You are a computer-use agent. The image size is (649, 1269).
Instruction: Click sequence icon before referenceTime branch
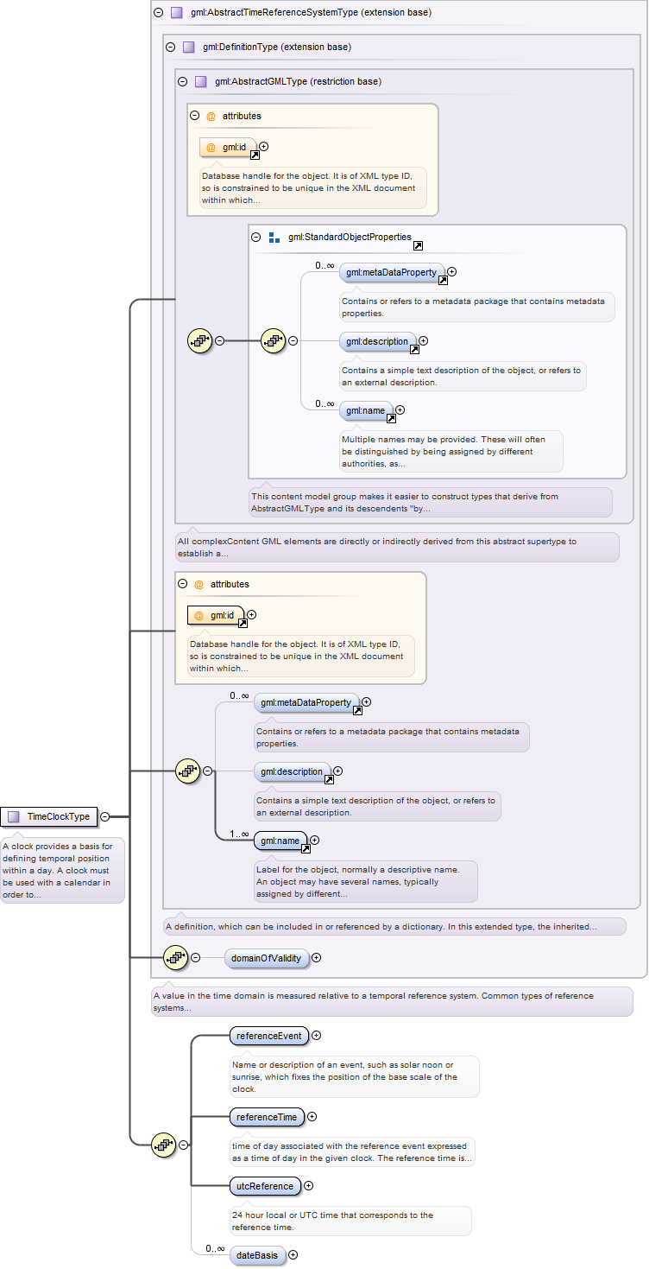(x=164, y=1145)
